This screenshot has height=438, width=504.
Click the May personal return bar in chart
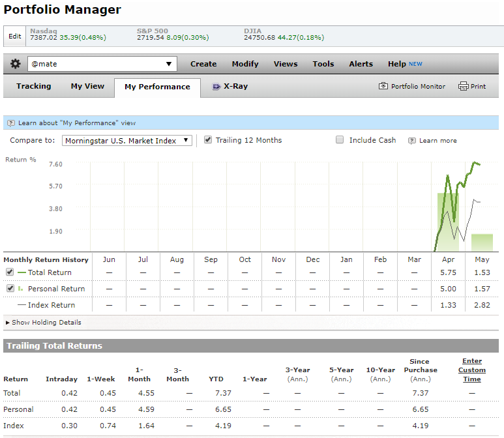(x=482, y=242)
